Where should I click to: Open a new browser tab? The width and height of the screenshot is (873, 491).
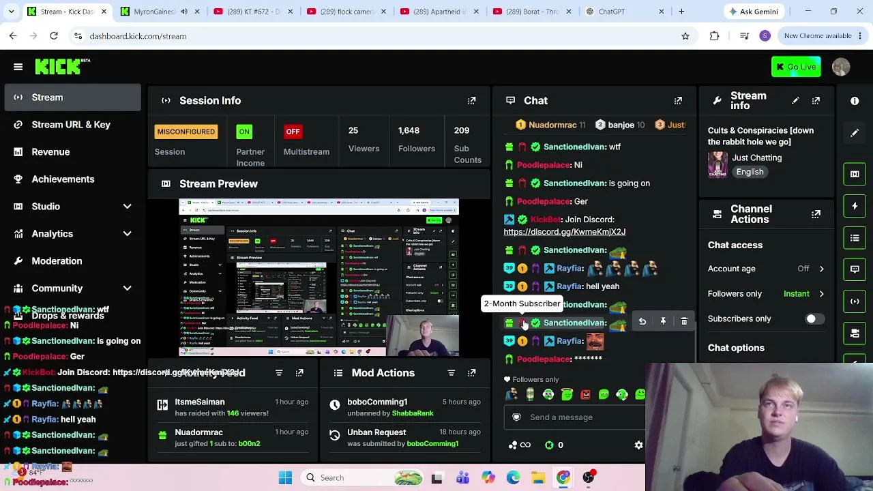pyautogui.click(x=681, y=12)
